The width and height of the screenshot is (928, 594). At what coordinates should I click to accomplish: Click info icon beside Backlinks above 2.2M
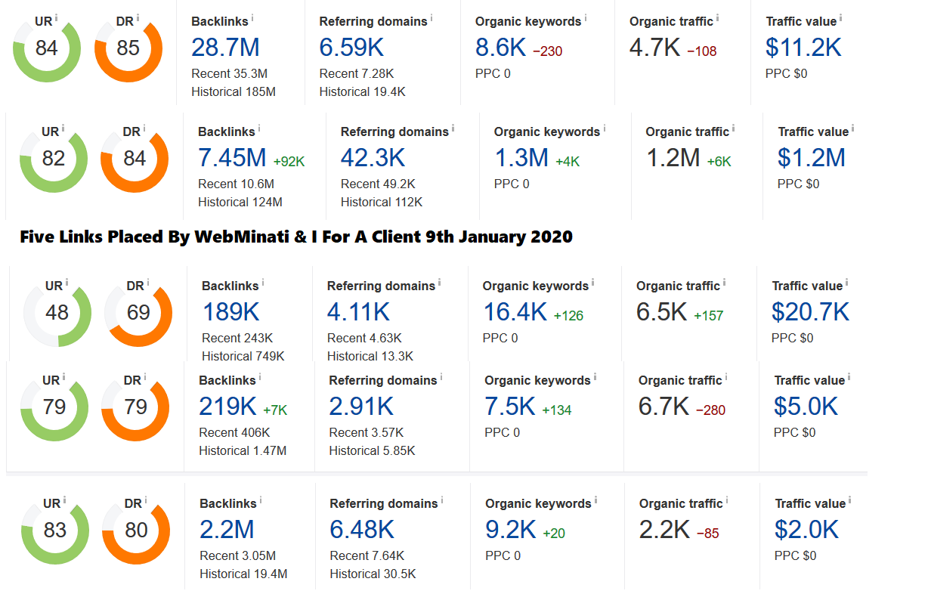(261, 499)
